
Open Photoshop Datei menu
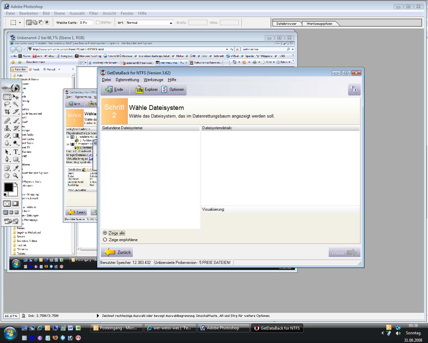[x=10, y=13]
